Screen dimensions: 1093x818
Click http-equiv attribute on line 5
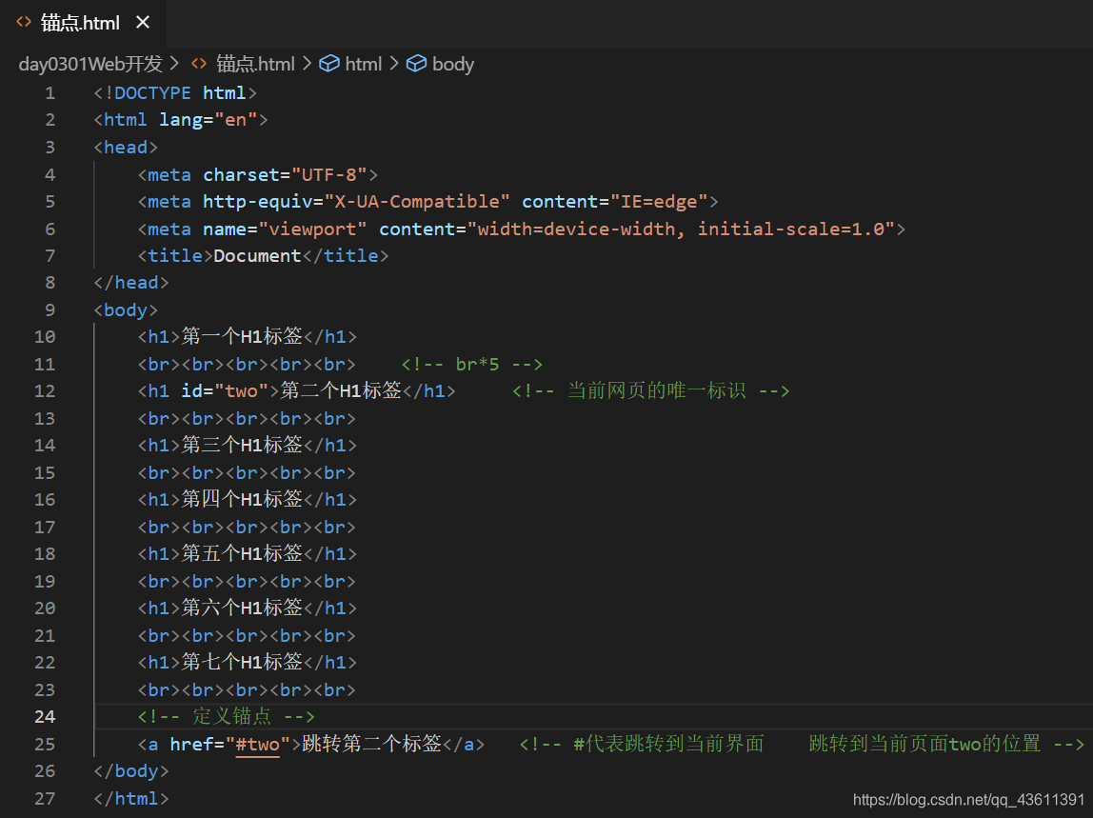(x=257, y=202)
